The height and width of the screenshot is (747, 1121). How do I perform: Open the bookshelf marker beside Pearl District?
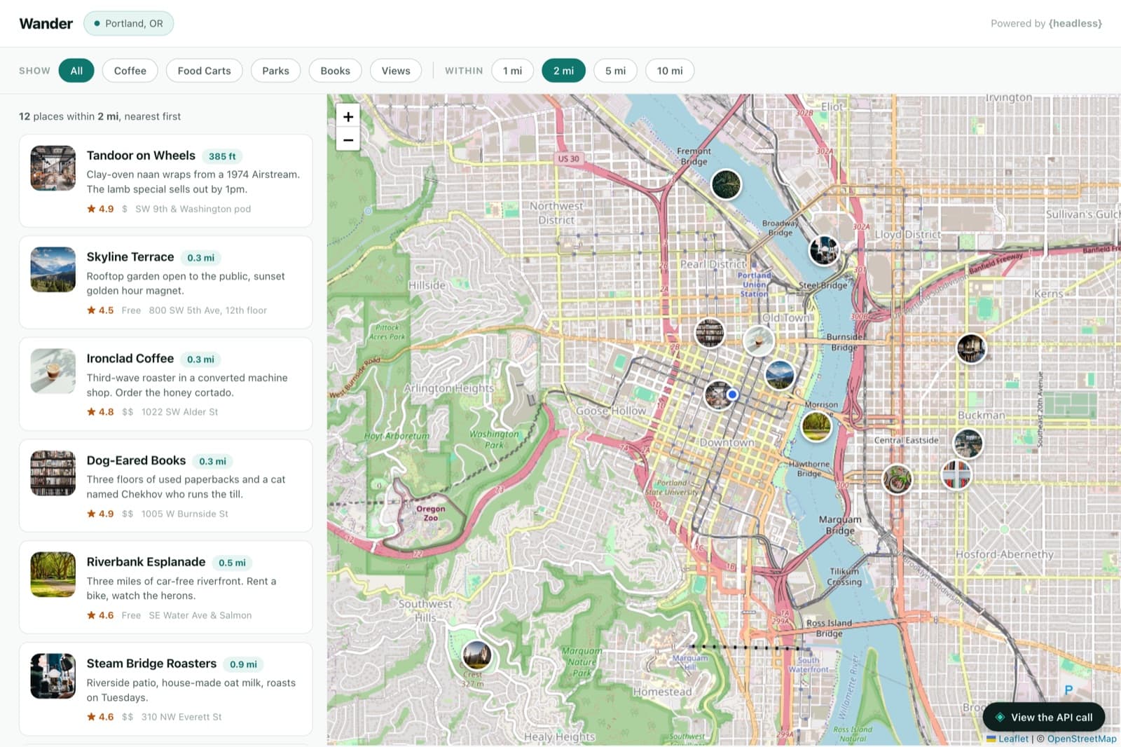[x=710, y=333]
